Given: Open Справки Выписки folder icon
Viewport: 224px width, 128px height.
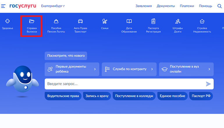Looking at the screenshot, I should (32, 22).
